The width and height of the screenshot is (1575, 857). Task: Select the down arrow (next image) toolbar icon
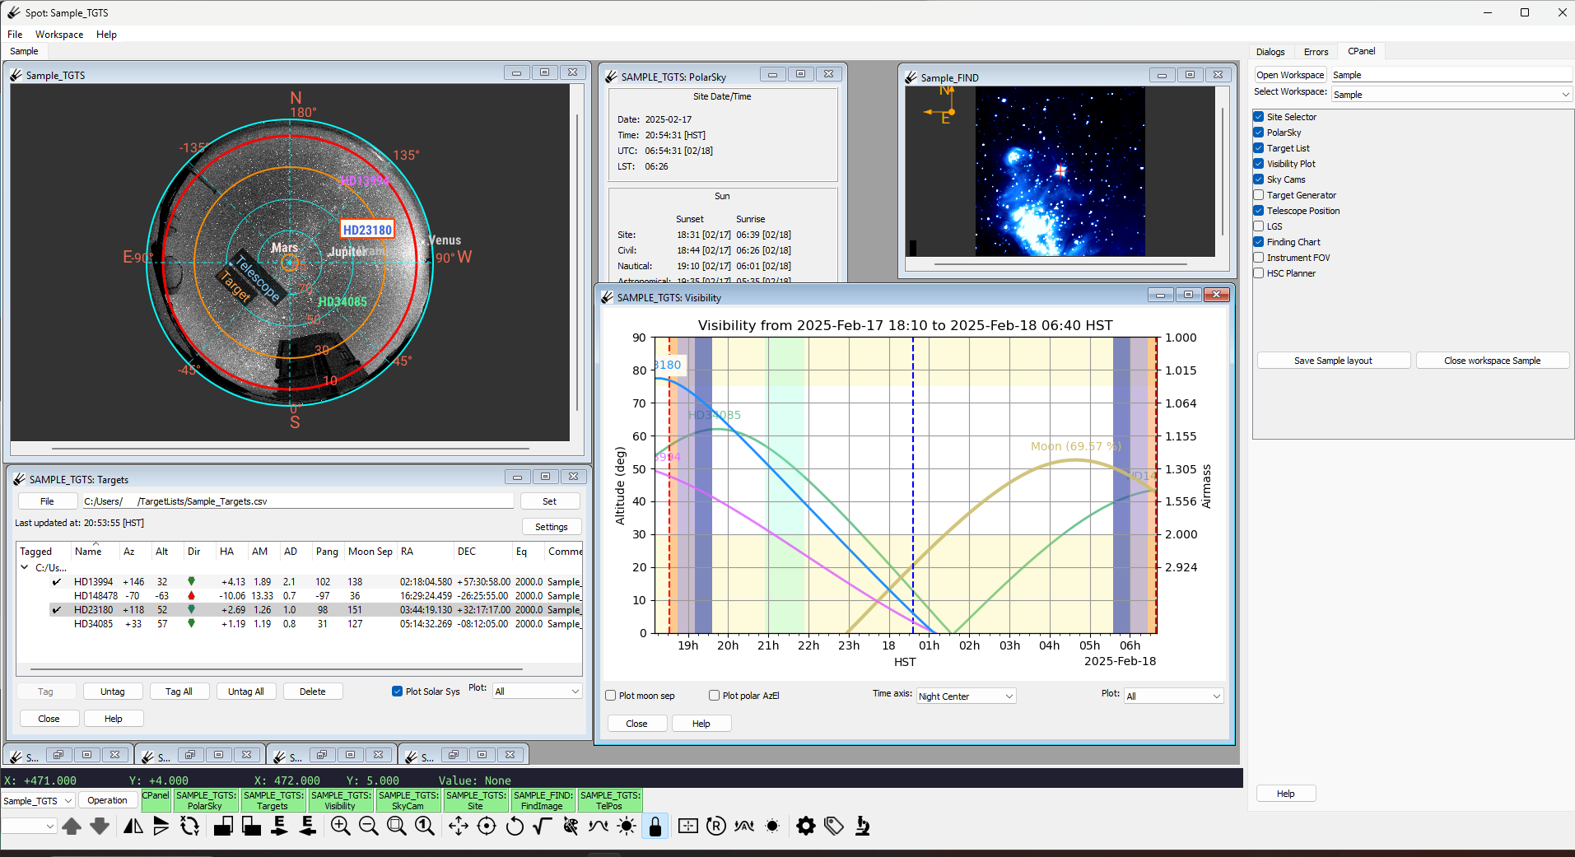(x=100, y=826)
